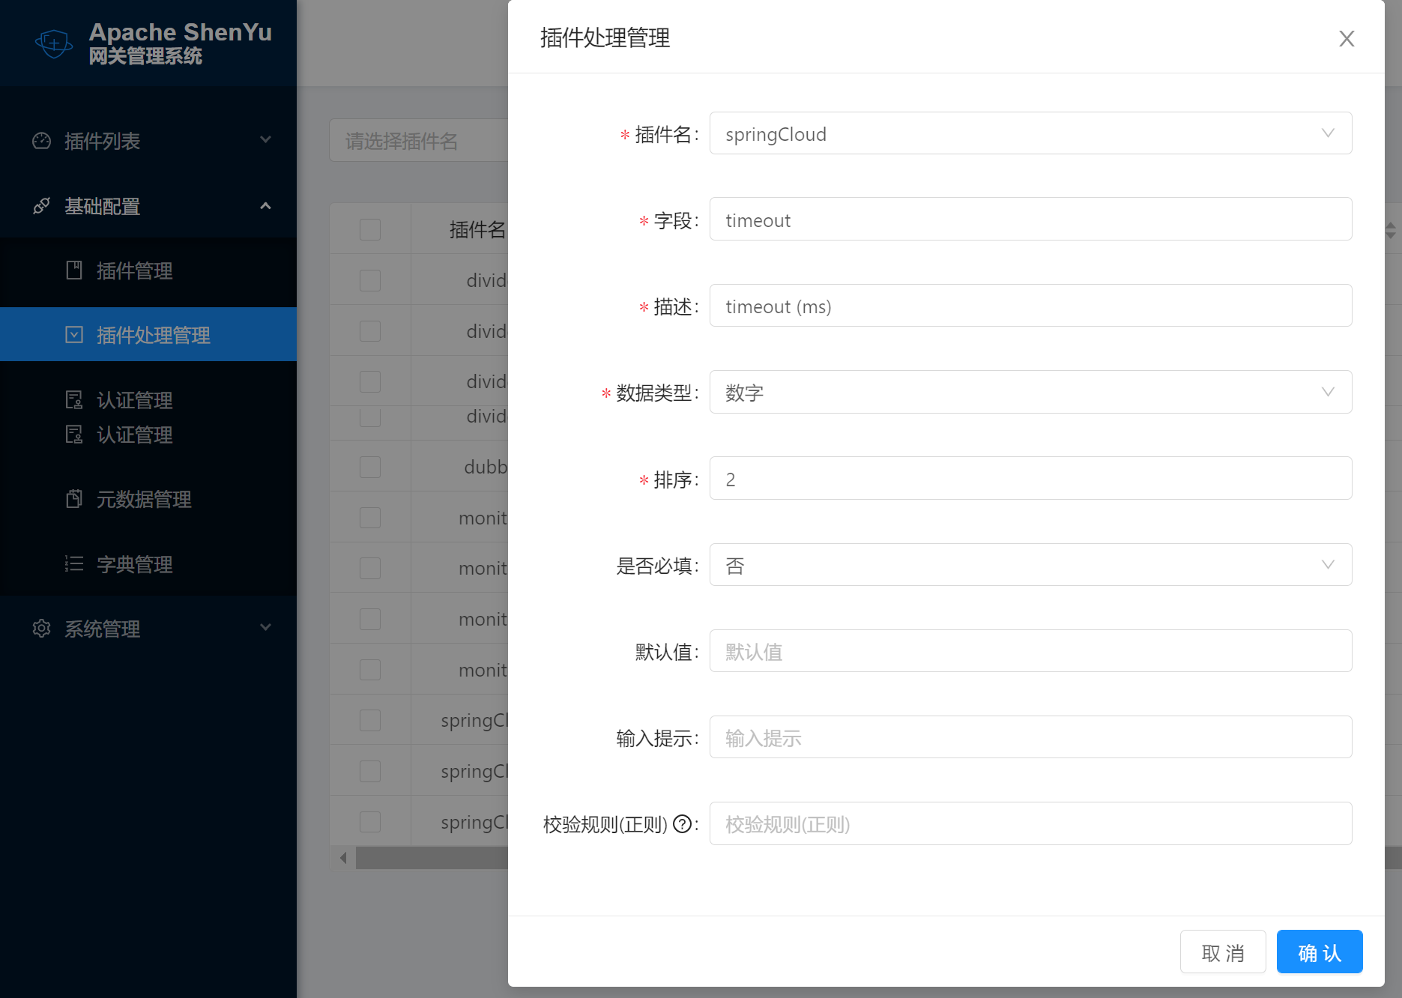The height and width of the screenshot is (998, 1402).
Task: Click the dashboard icon beside 插件列表
Action: (x=42, y=141)
